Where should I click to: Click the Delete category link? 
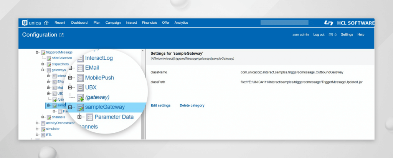(x=192, y=105)
